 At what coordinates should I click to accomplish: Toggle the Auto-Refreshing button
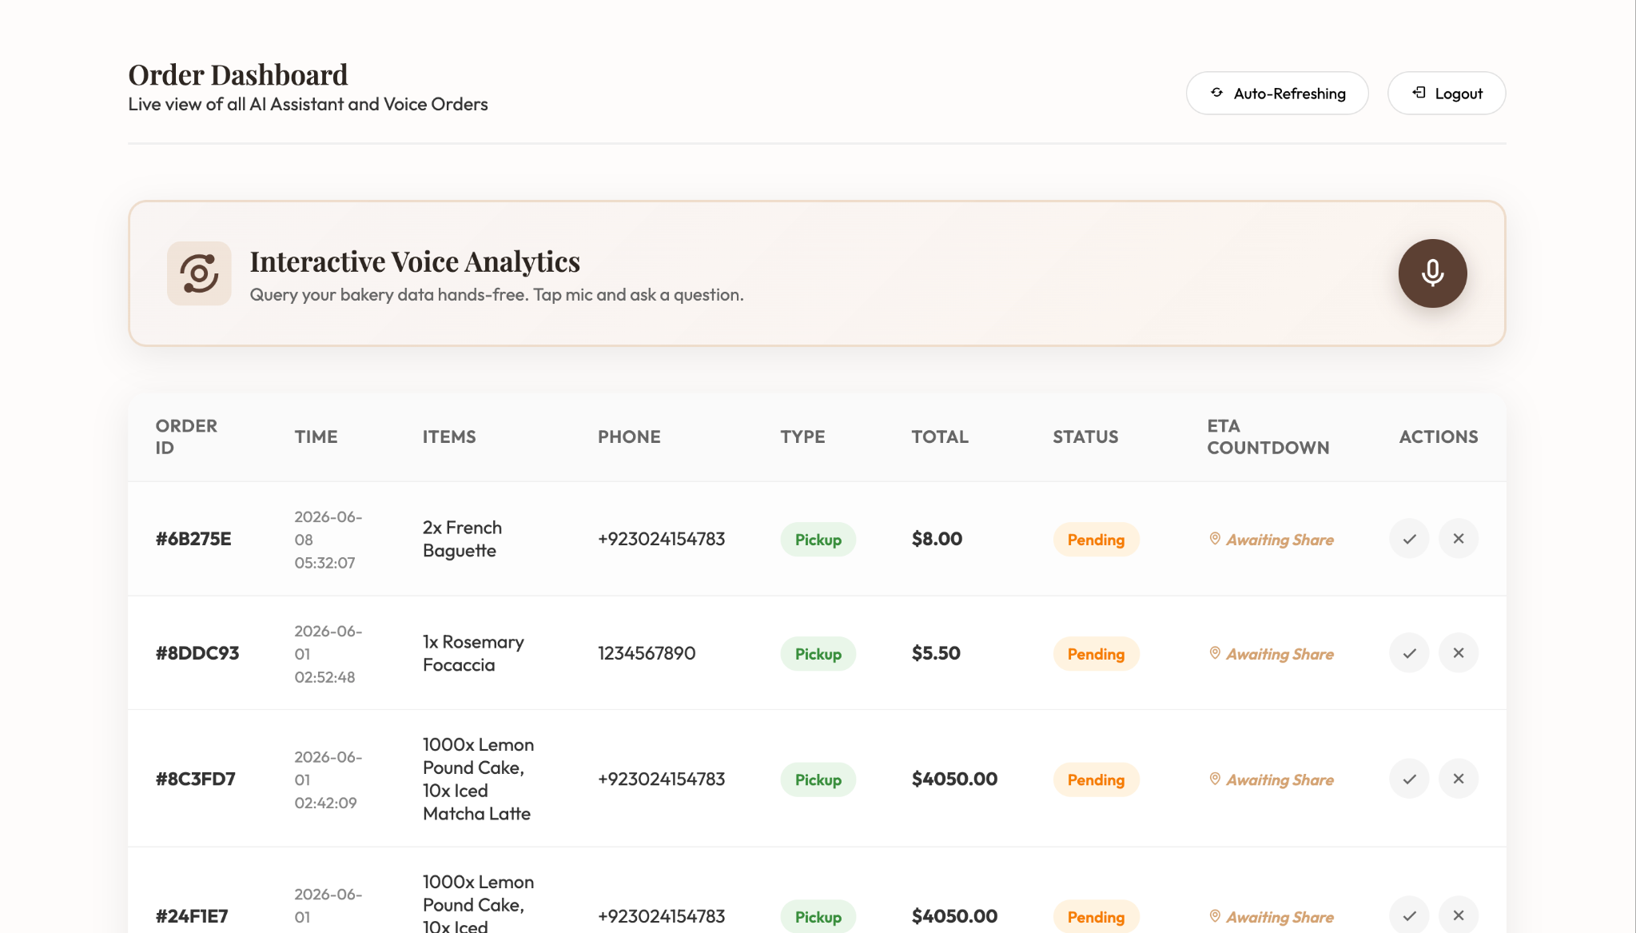(1277, 94)
